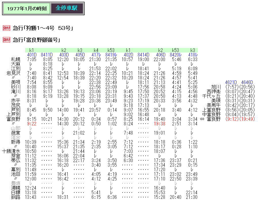The width and height of the screenshot is (259, 202).
Task: Click the 札幌 station name
Action: pyautogui.click(x=16, y=59)
